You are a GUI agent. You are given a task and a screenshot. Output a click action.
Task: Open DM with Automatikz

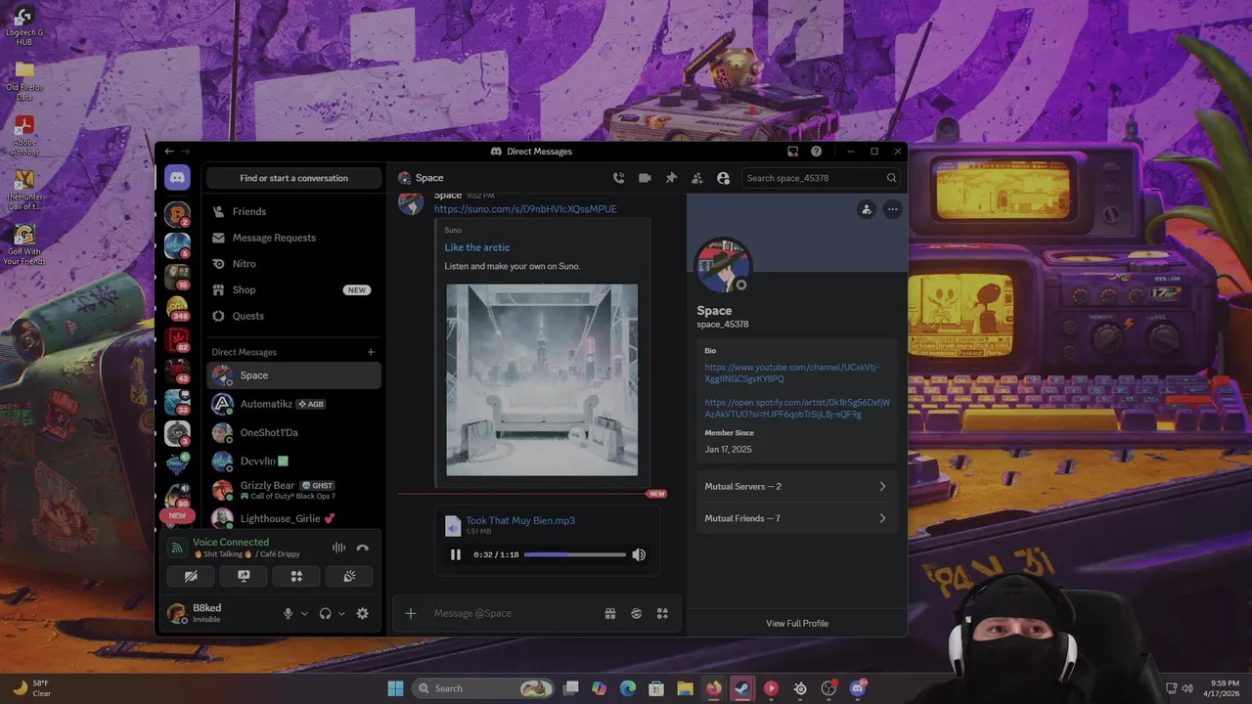pos(293,404)
